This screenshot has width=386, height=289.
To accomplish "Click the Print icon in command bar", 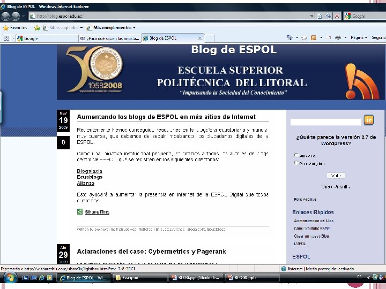I will (338, 37).
